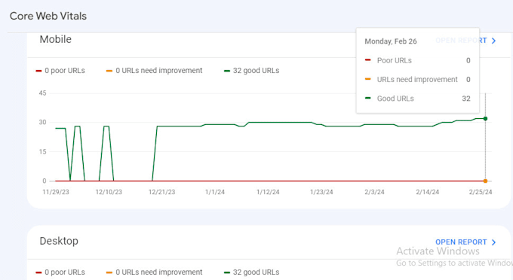Screen dimensions: 513x280
Task: Click the orange data point at chart baseline
Action: pos(486,181)
